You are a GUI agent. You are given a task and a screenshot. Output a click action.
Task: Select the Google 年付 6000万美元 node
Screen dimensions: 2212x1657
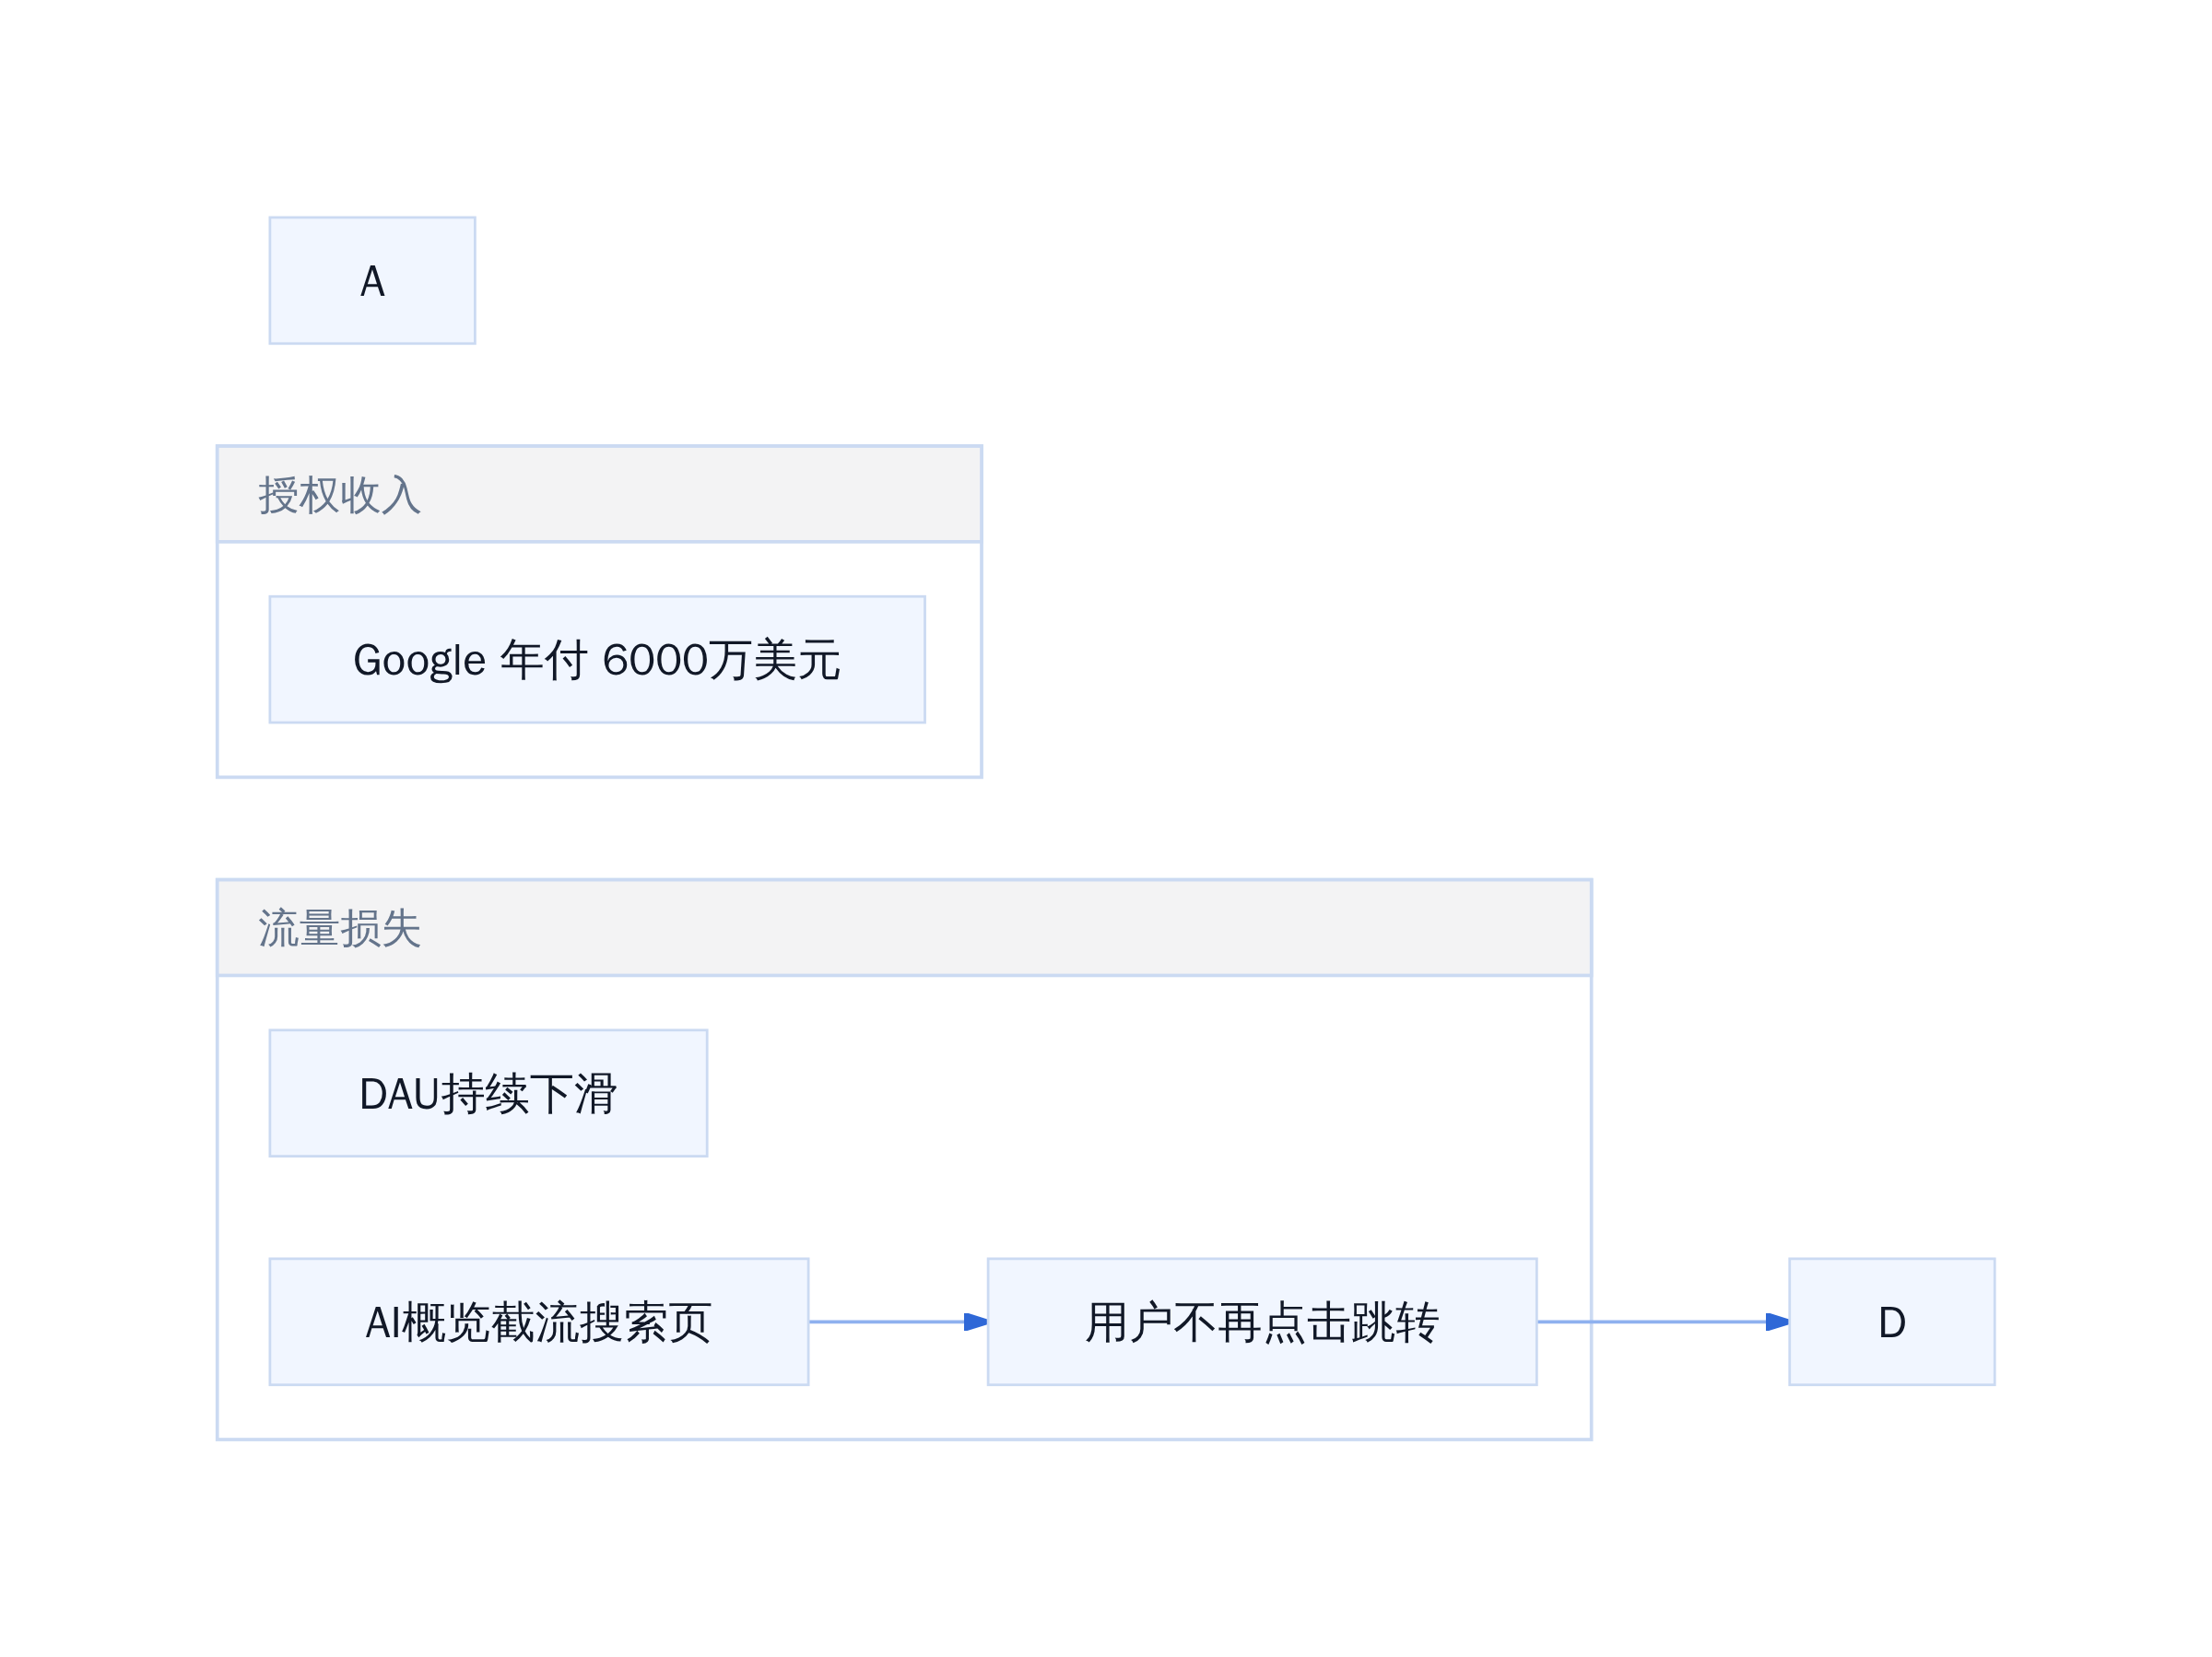click(x=597, y=659)
